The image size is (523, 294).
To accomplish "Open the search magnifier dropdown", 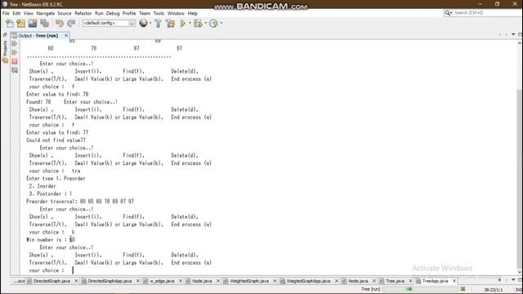I will (448, 13).
